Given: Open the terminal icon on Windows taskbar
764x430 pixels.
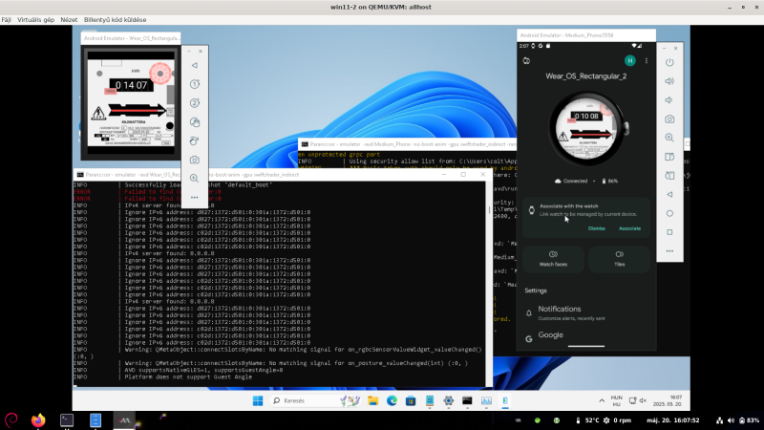Looking at the screenshot, I should pyautogui.click(x=467, y=400).
